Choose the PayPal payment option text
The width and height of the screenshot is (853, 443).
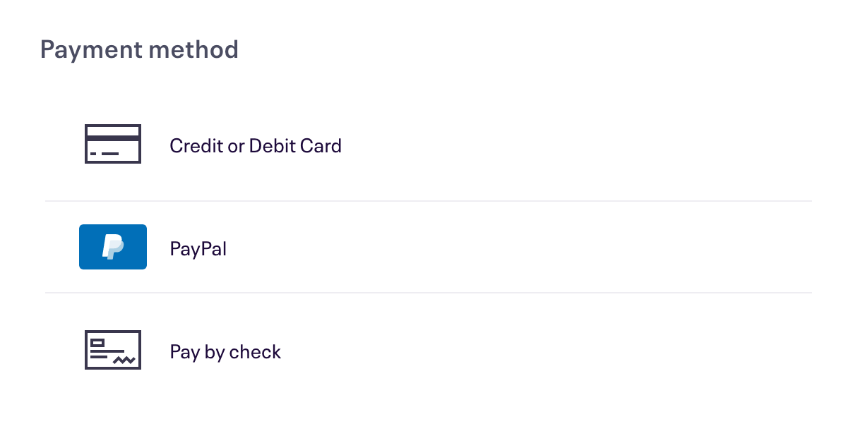tap(198, 248)
